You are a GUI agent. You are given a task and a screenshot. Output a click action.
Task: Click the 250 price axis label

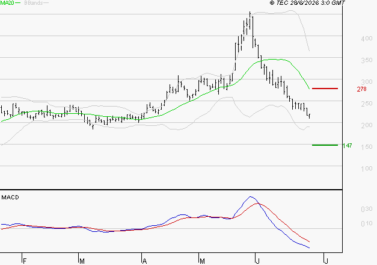[367, 104]
